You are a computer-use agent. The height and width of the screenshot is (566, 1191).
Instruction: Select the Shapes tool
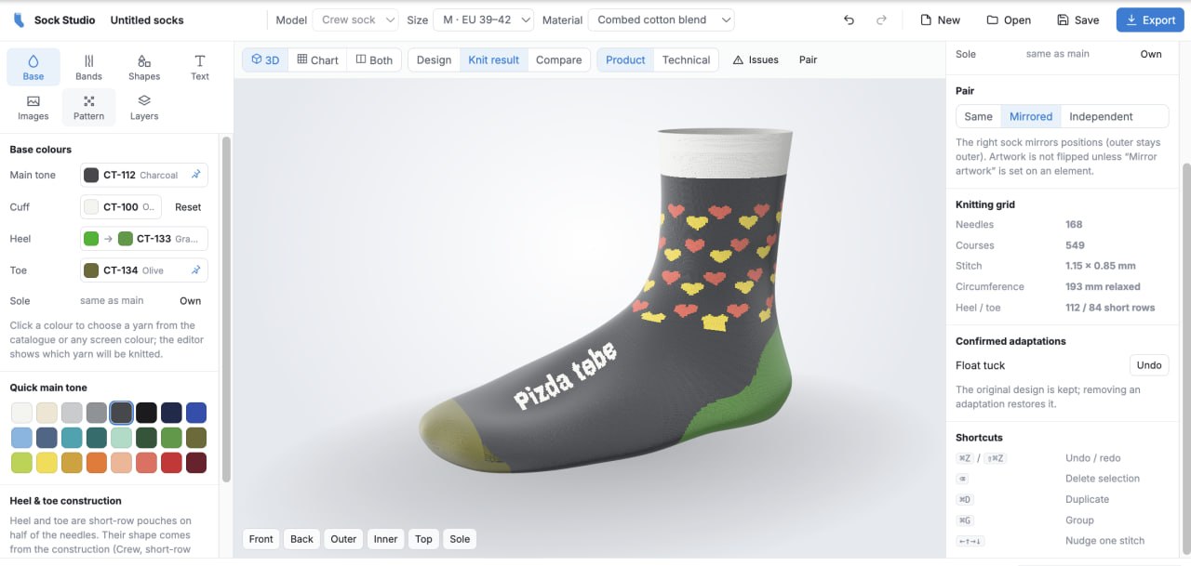[x=144, y=67]
